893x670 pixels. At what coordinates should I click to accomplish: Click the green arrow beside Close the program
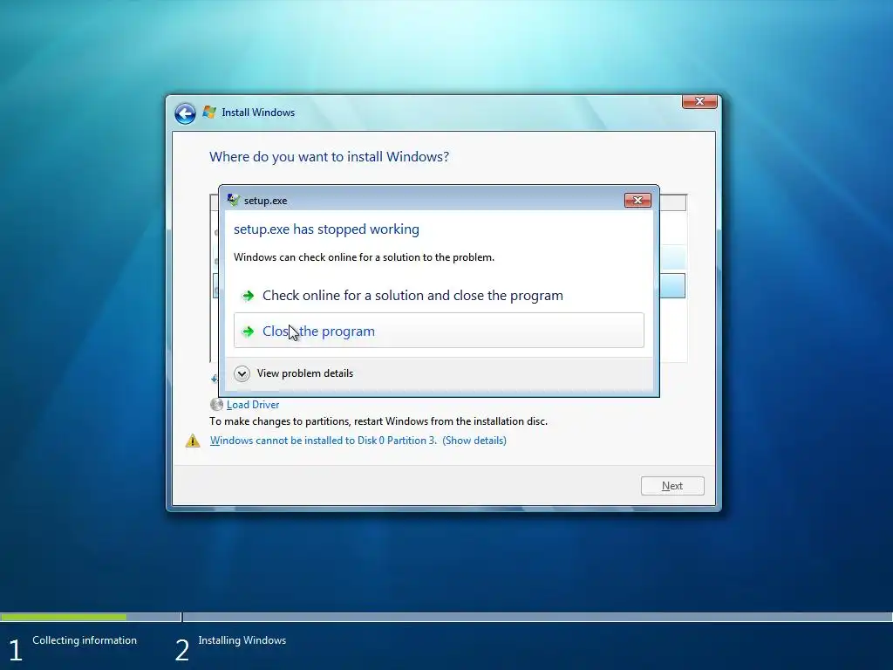coord(248,332)
